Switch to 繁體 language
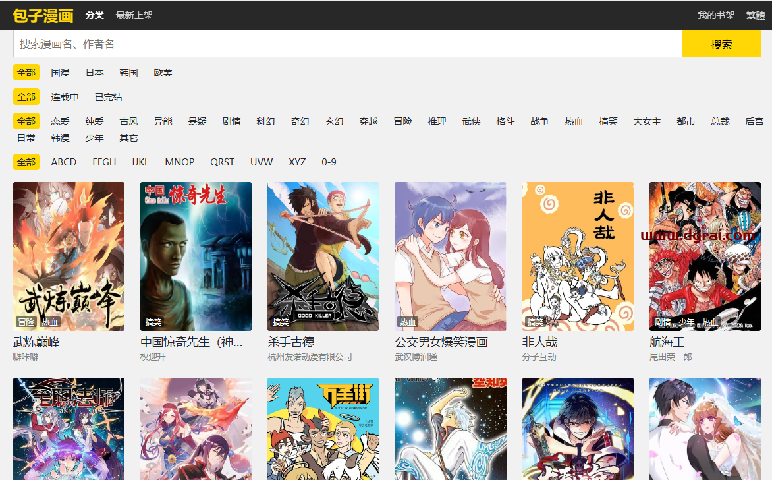 pos(756,15)
